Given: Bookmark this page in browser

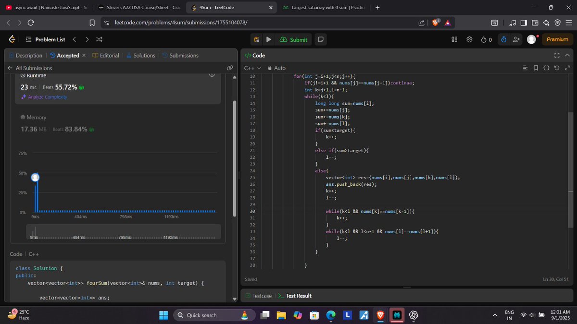Looking at the screenshot, I should [92, 22].
